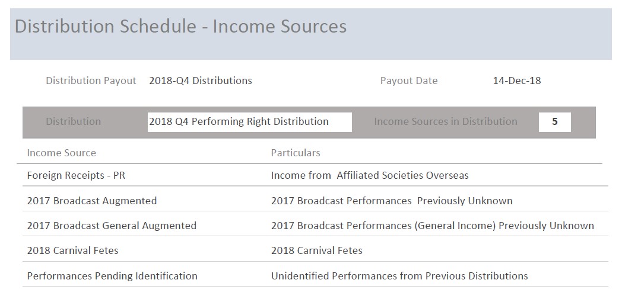Focus the 2018 Q4 Performing Right Distribution field

[x=249, y=122]
